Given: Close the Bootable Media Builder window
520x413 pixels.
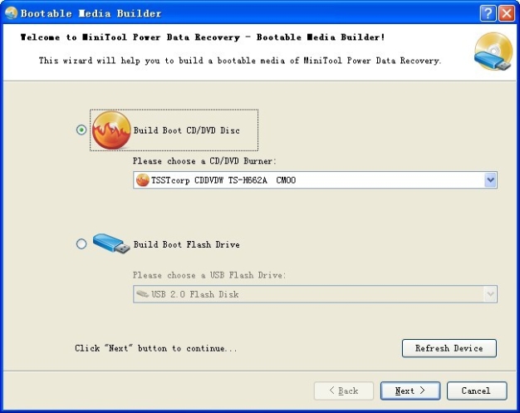Looking at the screenshot, I should click(x=506, y=13).
